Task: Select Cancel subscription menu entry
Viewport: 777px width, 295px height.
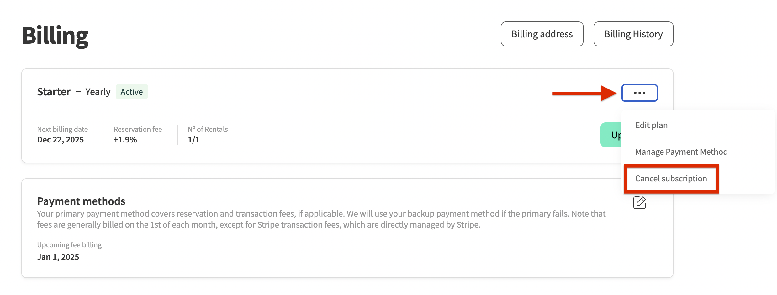Action: pos(671,179)
